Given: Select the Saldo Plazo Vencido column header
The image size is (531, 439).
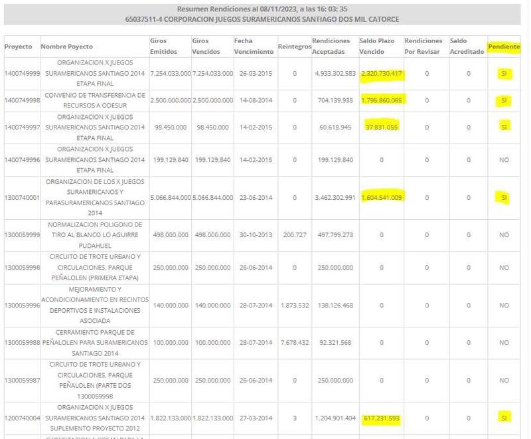Looking at the screenshot, I should coord(377,46).
